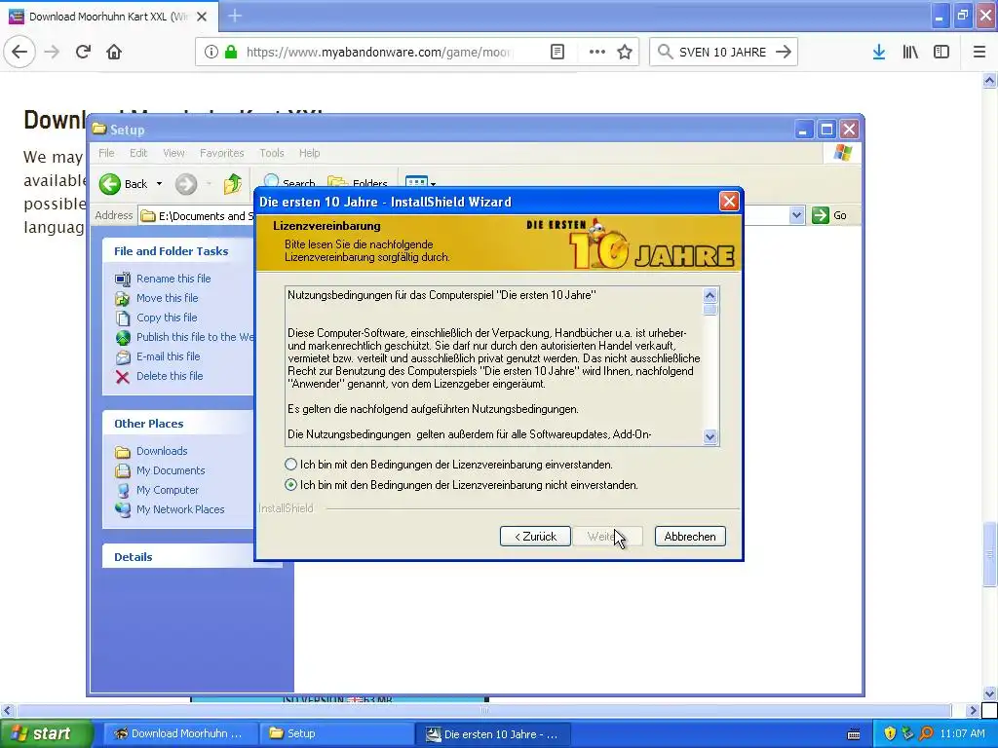The height and width of the screenshot is (748, 998).
Task: Bookmark this page with star icon
Action: pos(625,53)
